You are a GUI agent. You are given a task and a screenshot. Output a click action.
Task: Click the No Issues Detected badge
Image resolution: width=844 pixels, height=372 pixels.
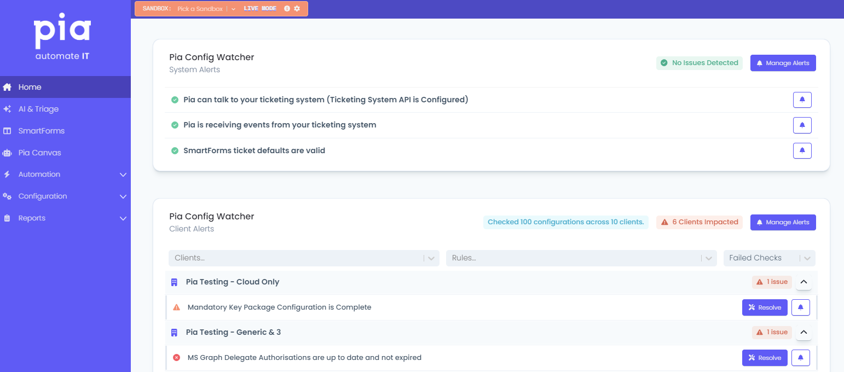[700, 63]
